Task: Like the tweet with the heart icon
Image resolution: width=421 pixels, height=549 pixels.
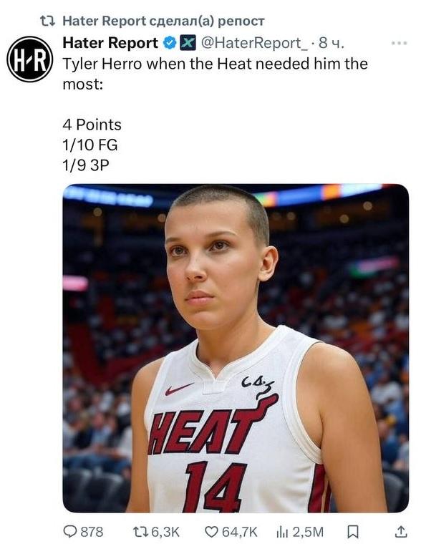Action: (x=211, y=532)
